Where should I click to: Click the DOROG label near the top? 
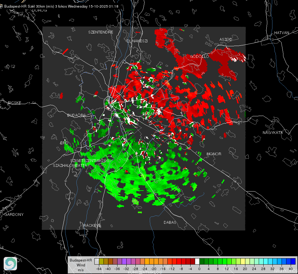(40, 10)
